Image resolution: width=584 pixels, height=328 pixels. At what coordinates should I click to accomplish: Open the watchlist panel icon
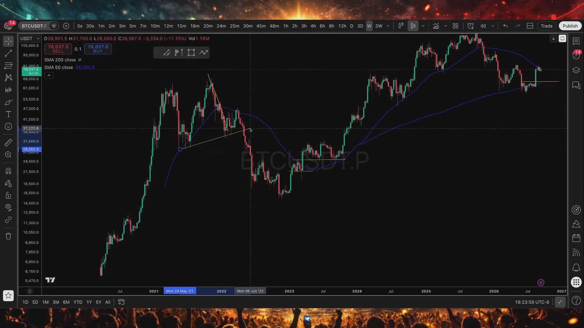[576, 41]
